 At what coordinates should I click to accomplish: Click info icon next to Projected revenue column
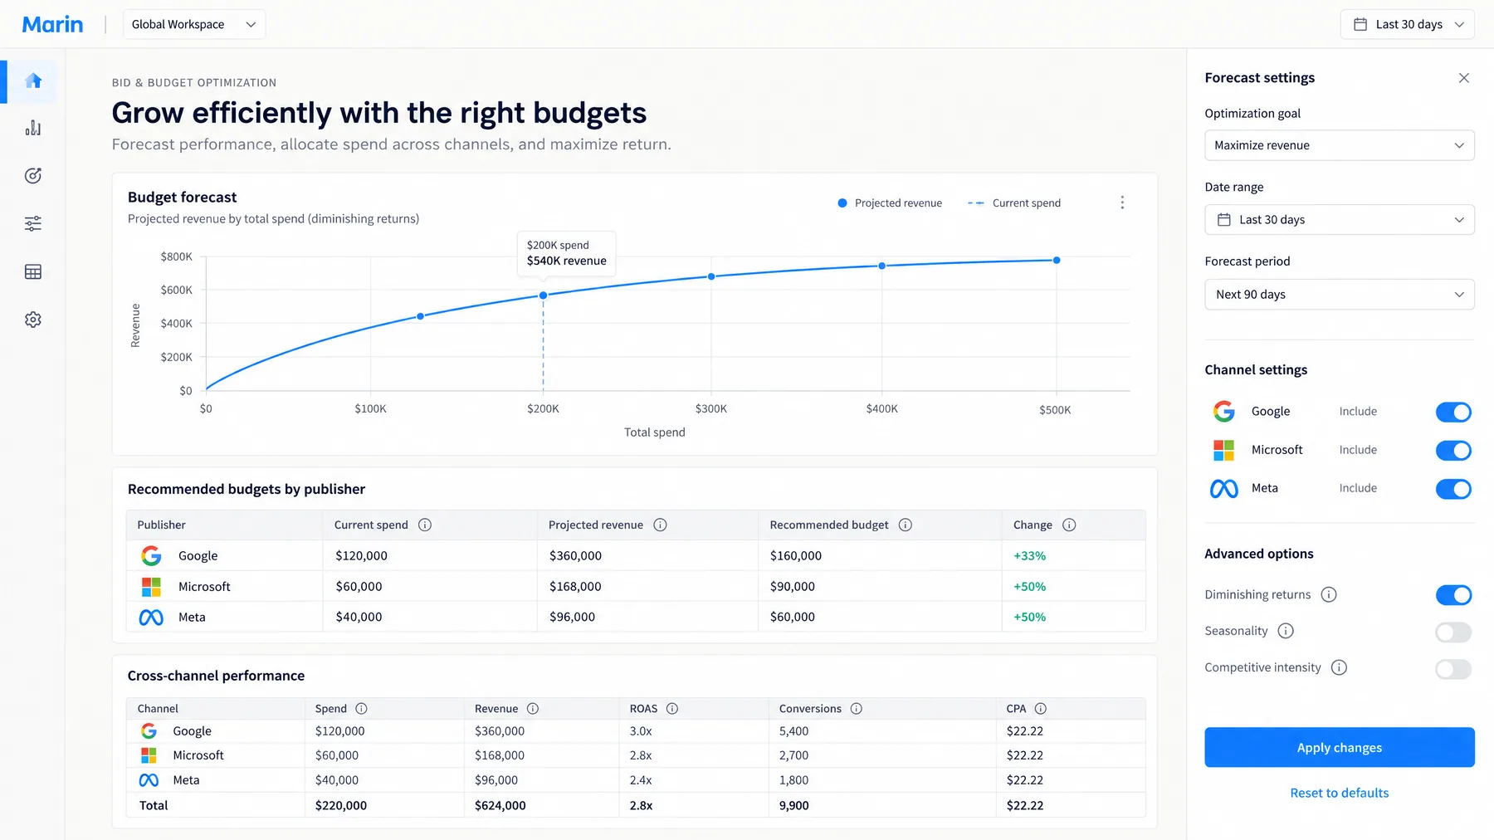pyautogui.click(x=660, y=525)
